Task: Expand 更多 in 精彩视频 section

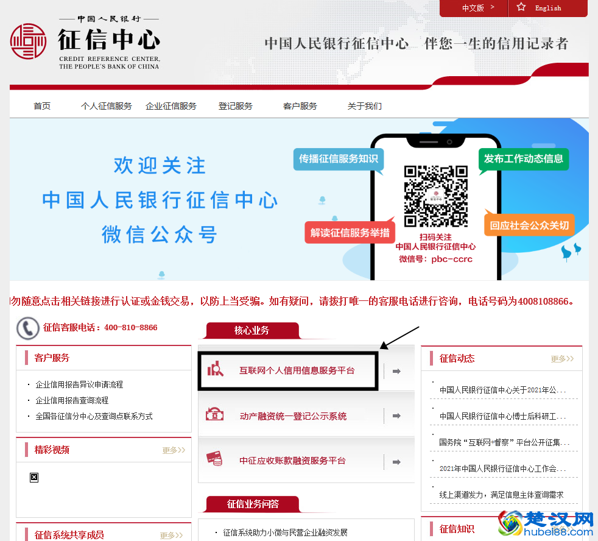Action: pyautogui.click(x=174, y=450)
